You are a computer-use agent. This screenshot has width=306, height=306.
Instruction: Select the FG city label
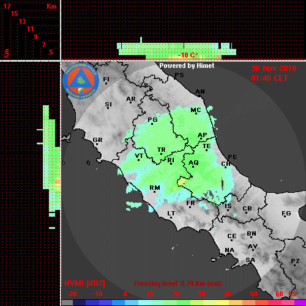click(x=286, y=214)
